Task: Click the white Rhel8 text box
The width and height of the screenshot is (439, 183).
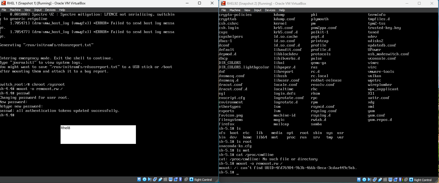Action: (98, 135)
